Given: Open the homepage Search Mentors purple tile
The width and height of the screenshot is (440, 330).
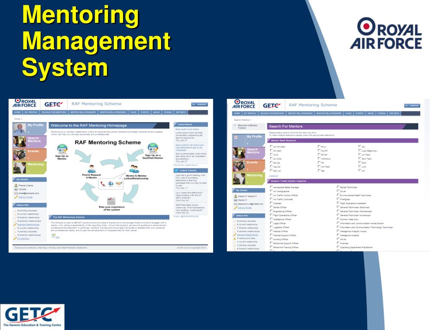Looking at the screenshot, I should click(x=29, y=141).
